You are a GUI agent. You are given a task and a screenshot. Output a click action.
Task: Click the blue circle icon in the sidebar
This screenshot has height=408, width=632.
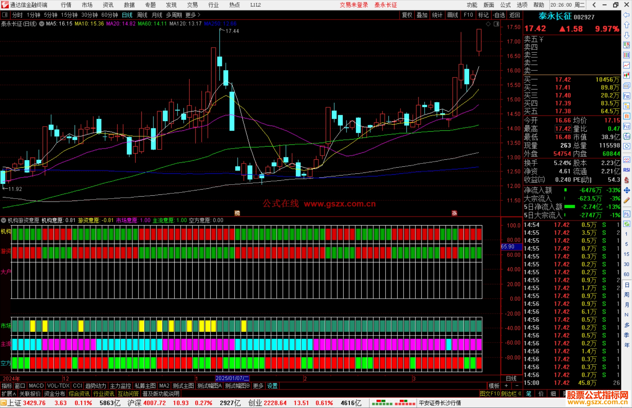pos(626,146)
